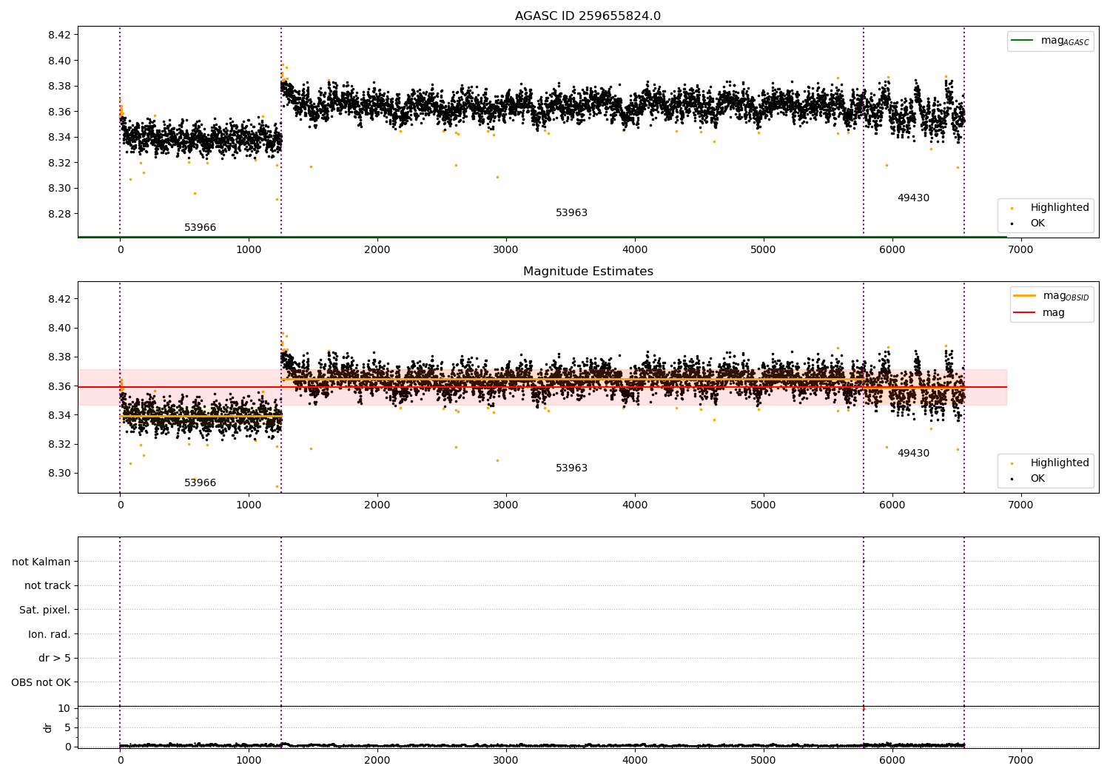Click the orange mag OBSID legend line

pyautogui.click(x=1025, y=296)
